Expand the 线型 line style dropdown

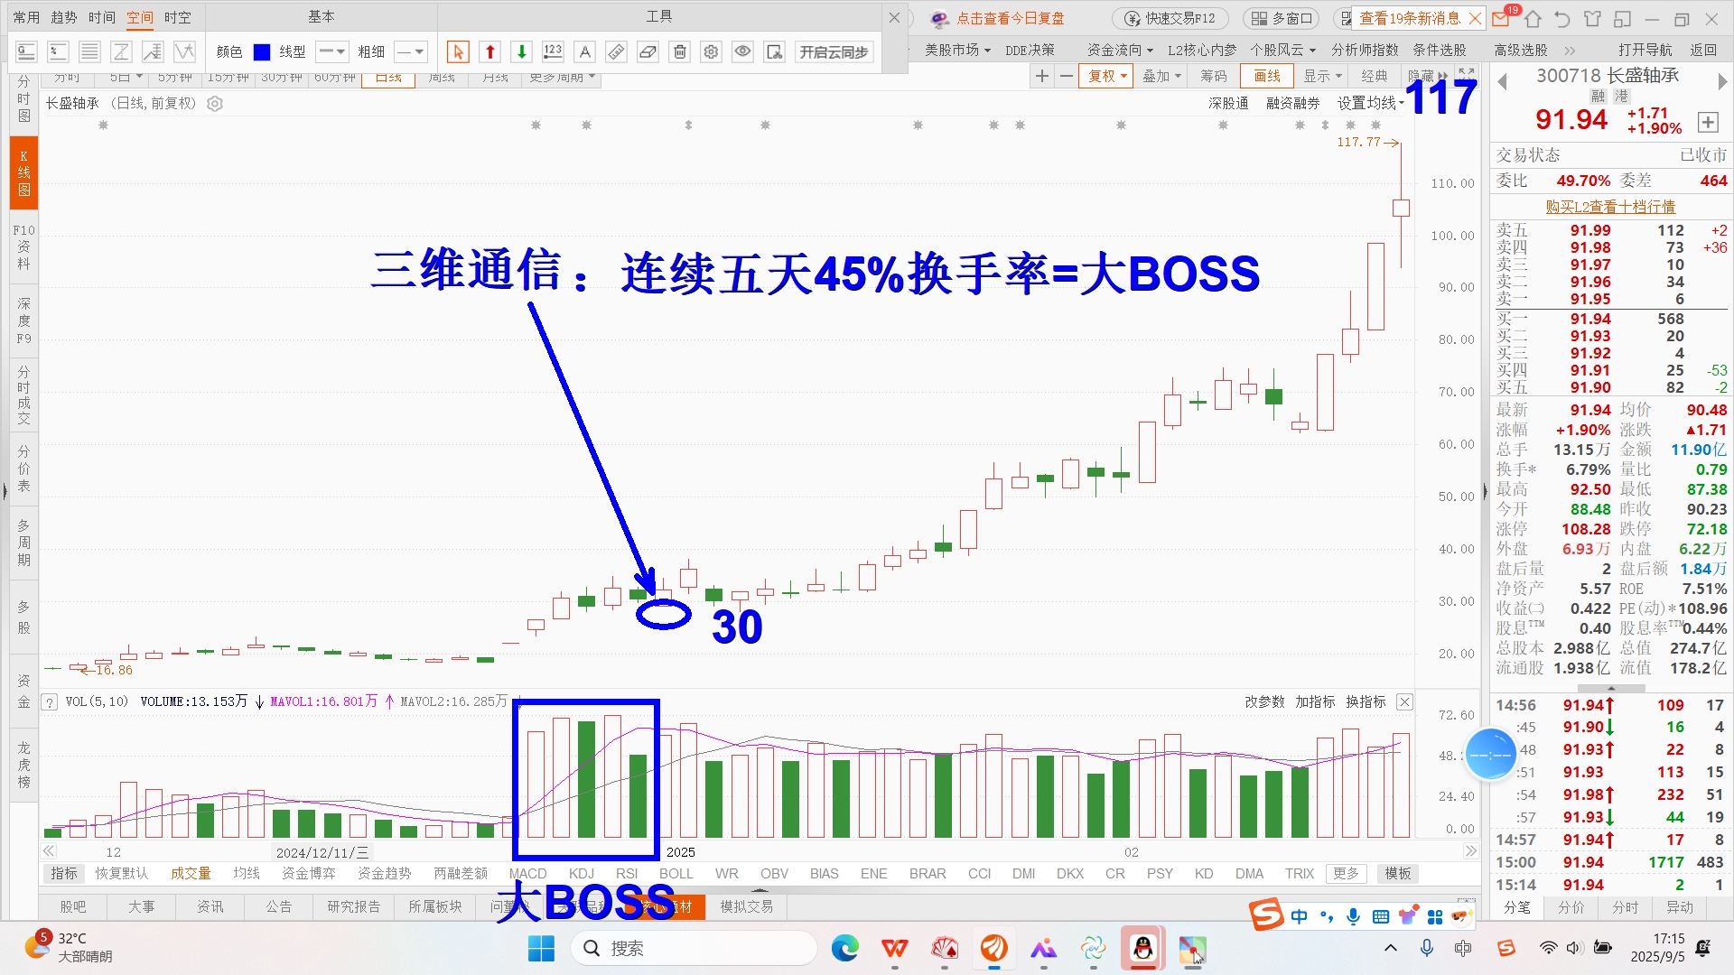[331, 52]
